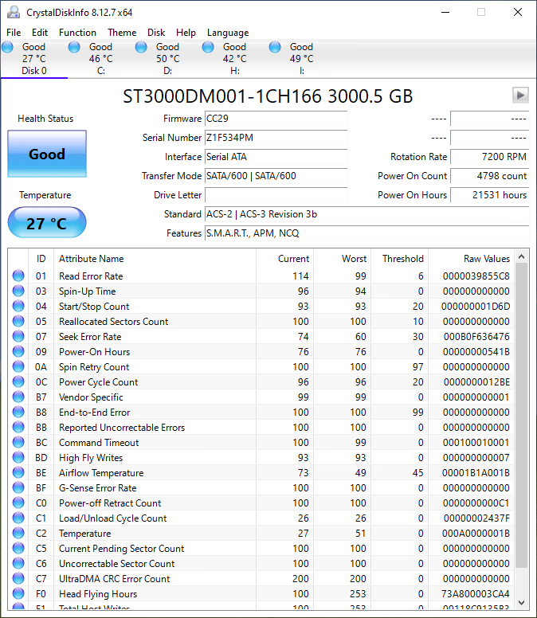The width and height of the screenshot is (537, 618).
Task: Switch to the I: drive tab
Action: pos(302,59)
